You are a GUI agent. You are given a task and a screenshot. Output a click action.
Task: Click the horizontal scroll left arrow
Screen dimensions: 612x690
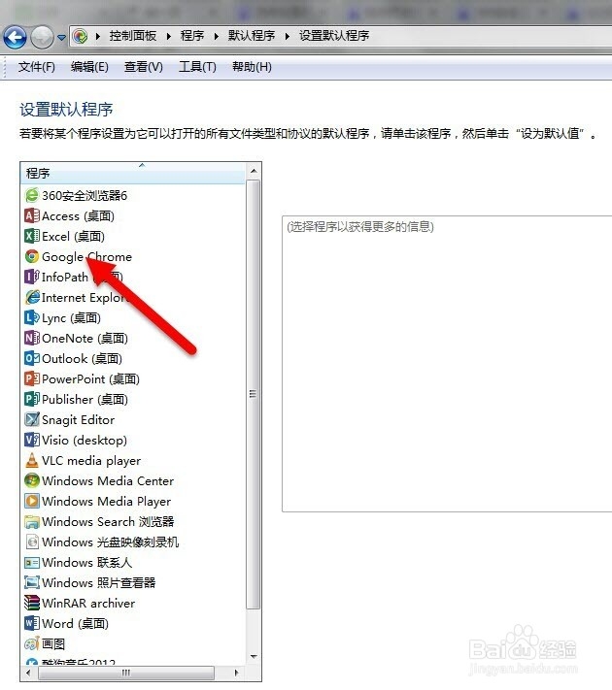tap(28, 673)
